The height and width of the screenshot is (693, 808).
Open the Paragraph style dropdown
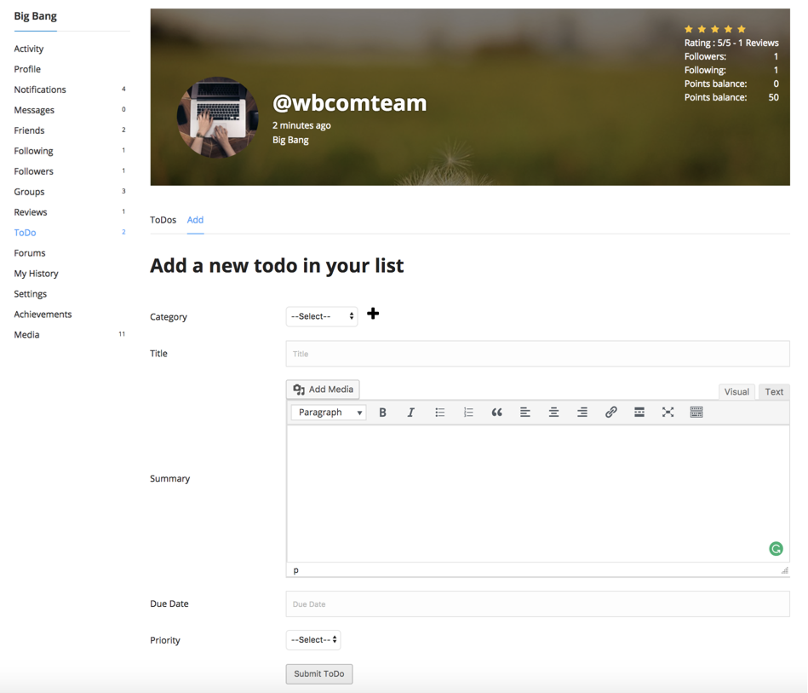tap(328, 412)
